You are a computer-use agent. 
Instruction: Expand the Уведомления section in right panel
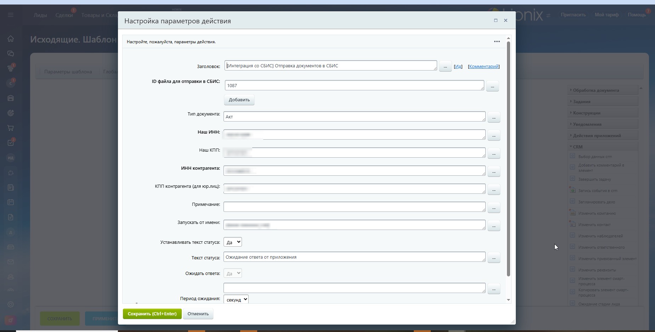tap(587, 124)
